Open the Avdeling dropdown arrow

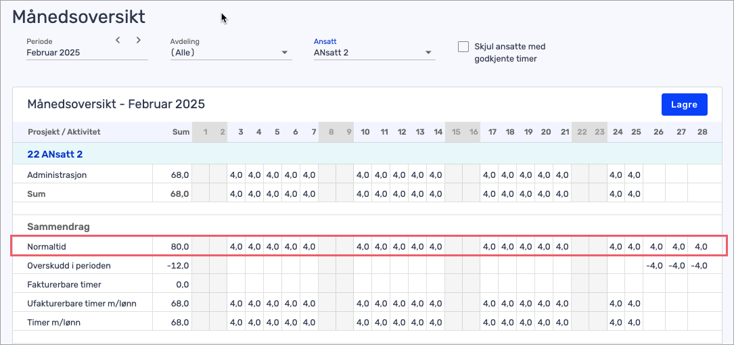click(285, 53)
